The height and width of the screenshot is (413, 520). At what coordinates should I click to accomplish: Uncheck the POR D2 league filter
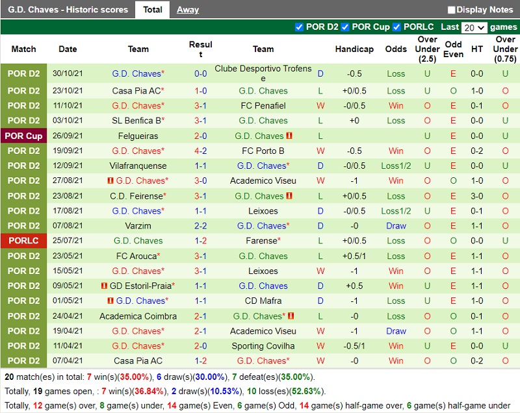[299, 27]
